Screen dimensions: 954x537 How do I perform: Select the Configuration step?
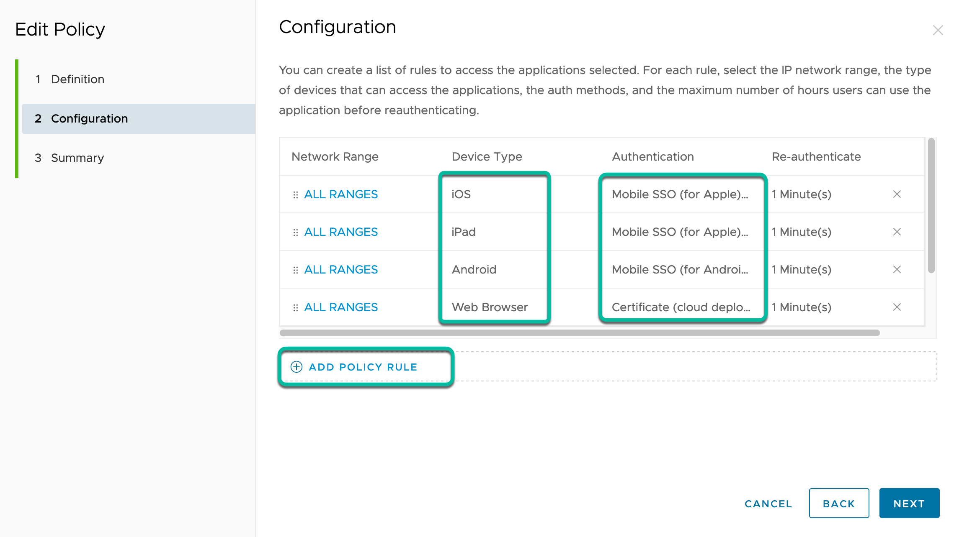[89, 118]
